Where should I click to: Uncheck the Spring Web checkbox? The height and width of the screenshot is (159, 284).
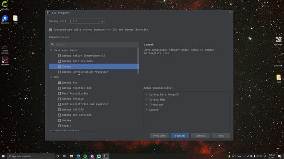[59, 83]
